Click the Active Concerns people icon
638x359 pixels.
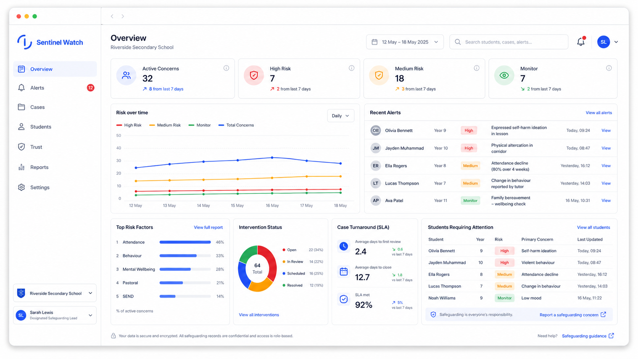[126, 76]
